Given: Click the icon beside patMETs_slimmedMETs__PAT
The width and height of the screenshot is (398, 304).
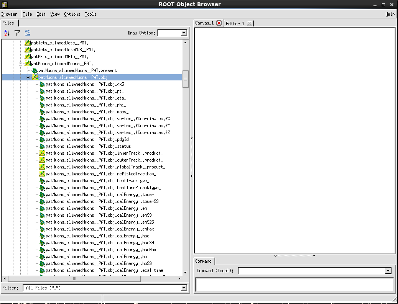Looking at the screenshot, I should click(x=27, y=56).
